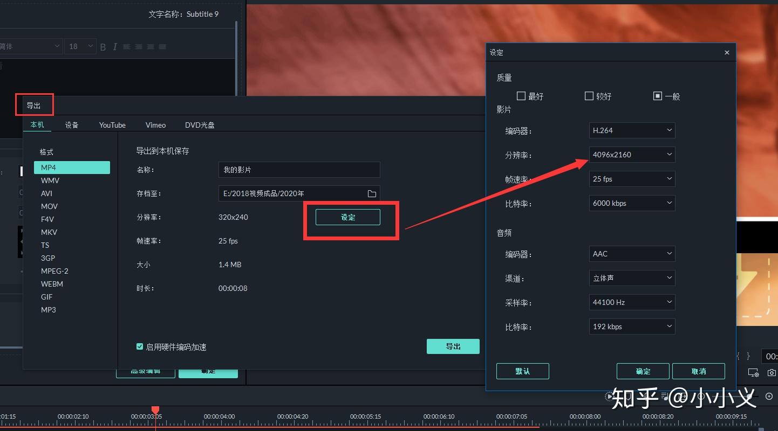This screenshot has width=778, height=431.
Task: Enable 启用硬件编码加速 hardware acceleration
Action: click(140, 347)
